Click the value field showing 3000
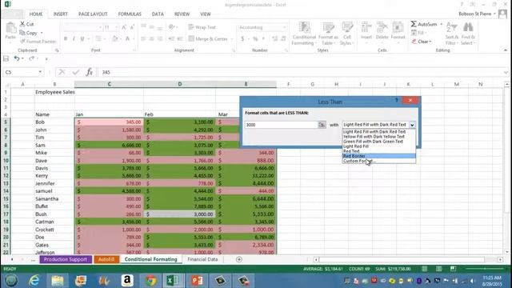 (x=281, y=125)
